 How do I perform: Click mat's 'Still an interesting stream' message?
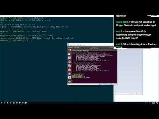[136, 44]
